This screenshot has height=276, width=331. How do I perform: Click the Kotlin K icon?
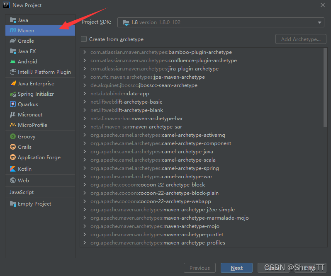point(13,169)
